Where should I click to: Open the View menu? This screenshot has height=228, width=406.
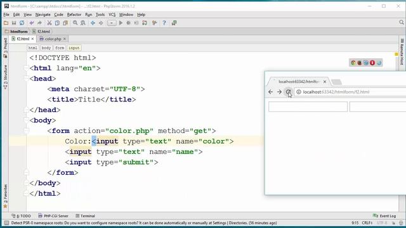tap(27, 15)
